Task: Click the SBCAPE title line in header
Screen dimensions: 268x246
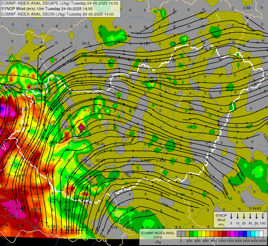Action: click(x=60, y=3)
